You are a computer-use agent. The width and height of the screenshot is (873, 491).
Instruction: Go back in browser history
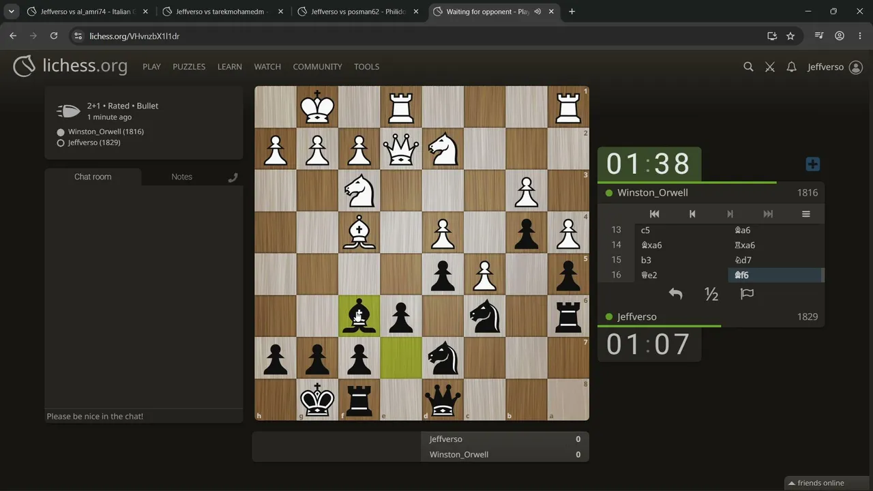click(x=13, y=36)
